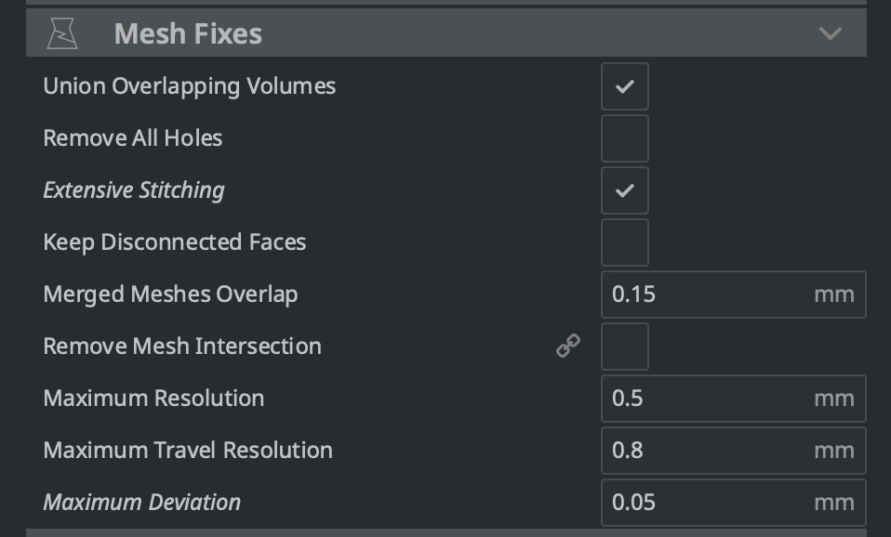Collapse the Mesh Fixes section chevron
The image size is (891, 537).
click(831, 33)
